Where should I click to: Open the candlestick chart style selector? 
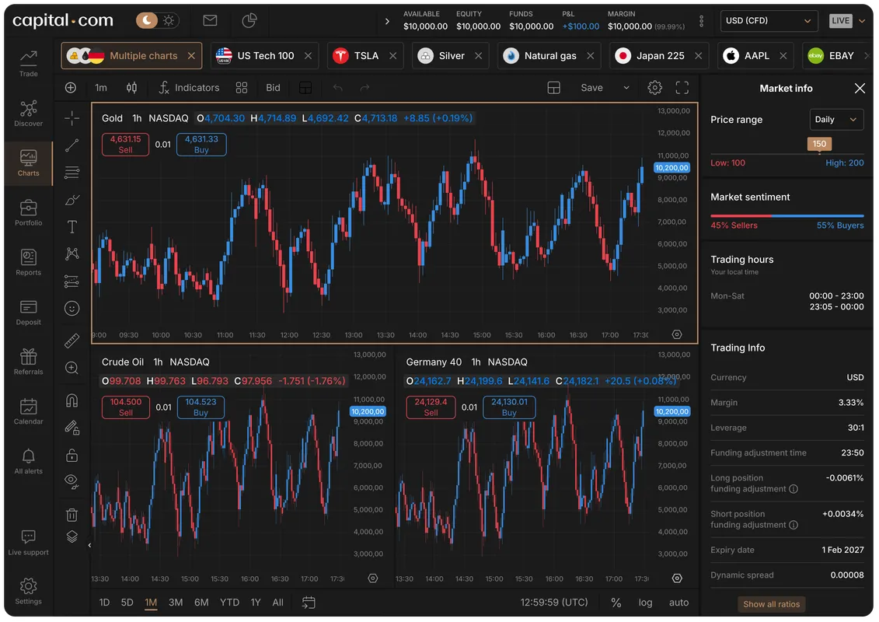tap(132, 88)
